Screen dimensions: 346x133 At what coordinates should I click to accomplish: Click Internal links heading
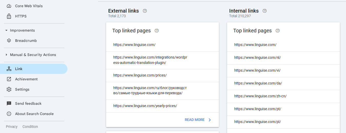click(x=244, y=11)
